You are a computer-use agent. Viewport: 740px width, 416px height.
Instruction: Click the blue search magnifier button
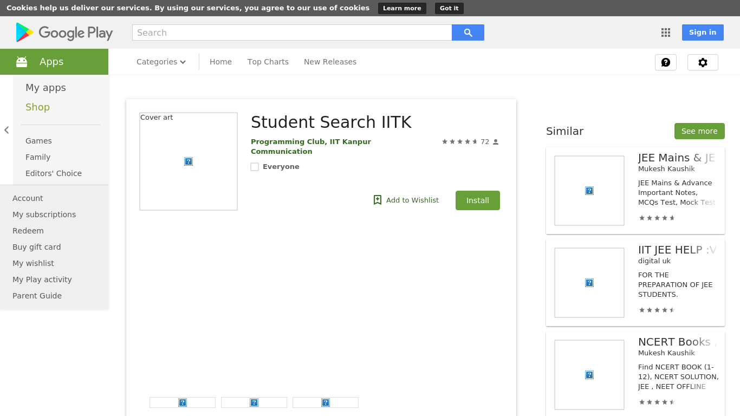point(468,32)
